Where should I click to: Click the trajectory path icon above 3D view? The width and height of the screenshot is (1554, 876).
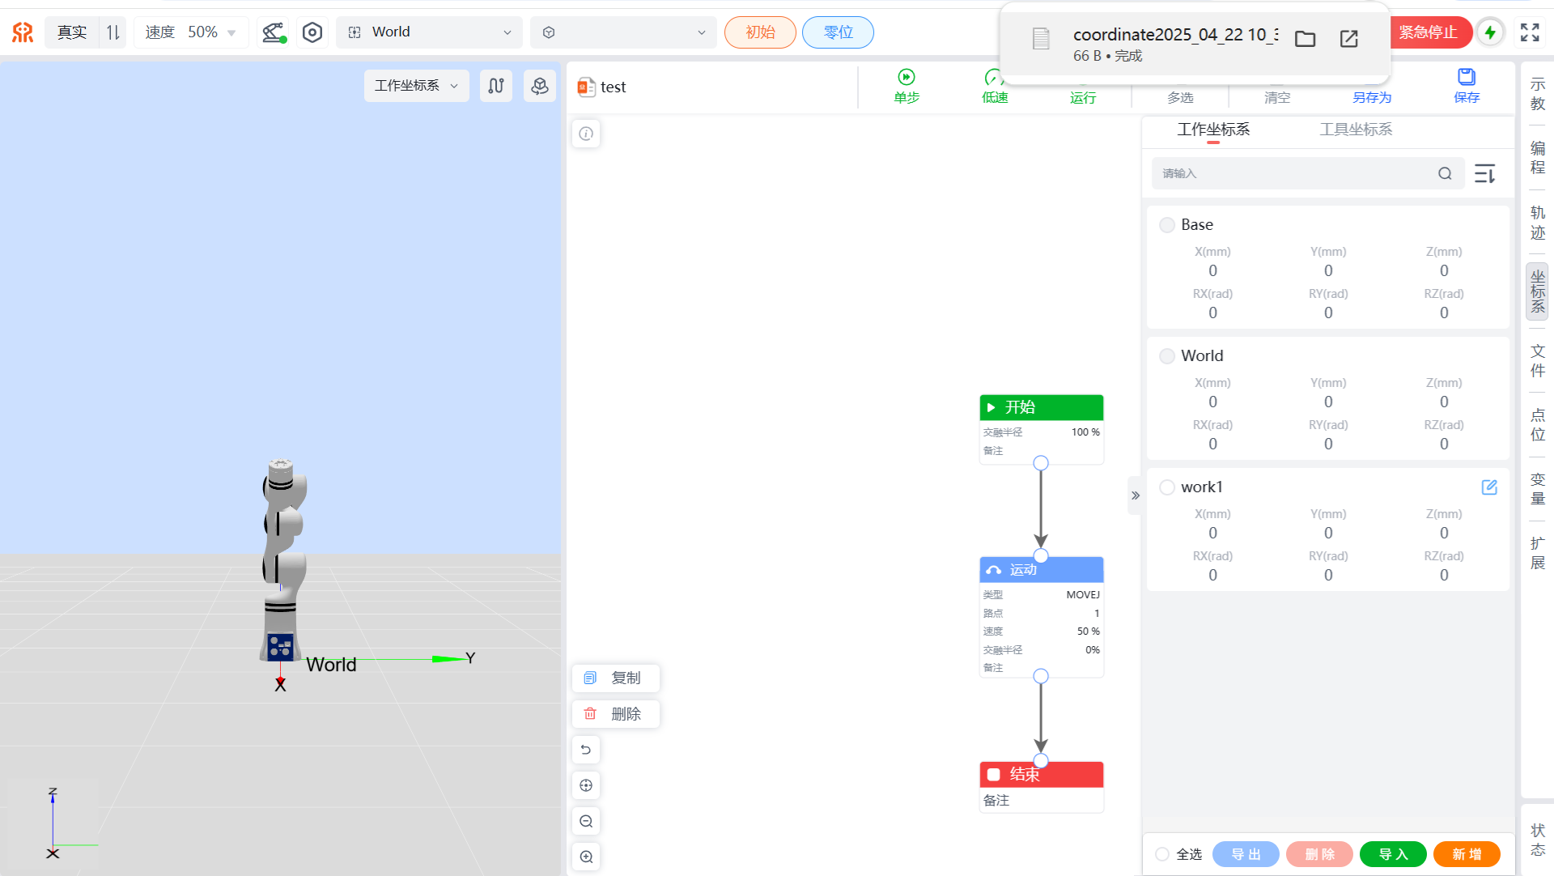pos(496,86)
